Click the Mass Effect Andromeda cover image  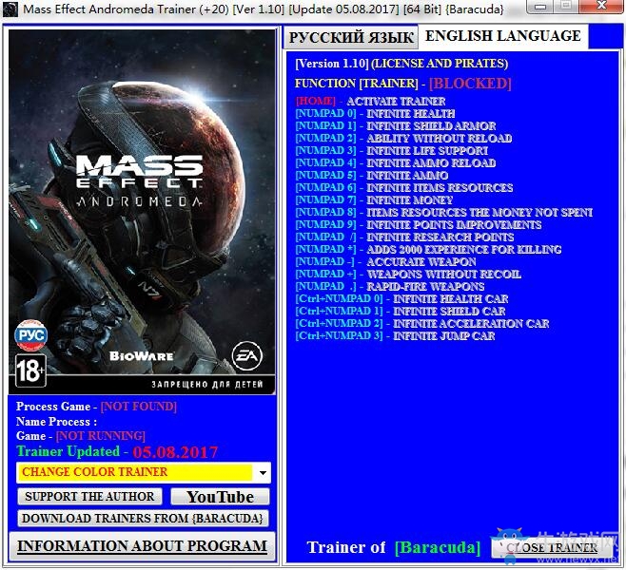click(x=142, y=212)
